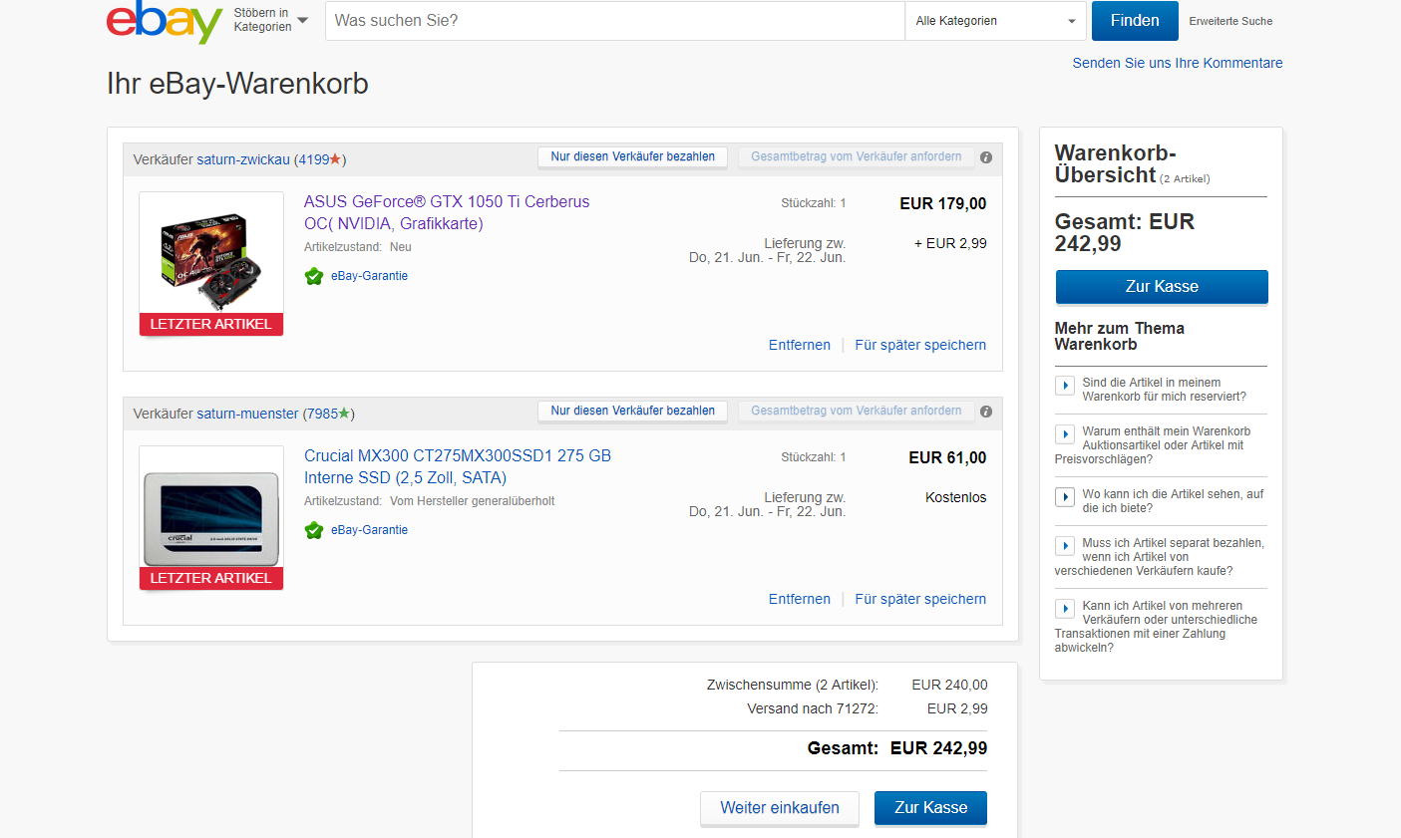Click bottom Zur Kasse button
The height and width of the screenshot is (838, 1401).
(930, 808)
